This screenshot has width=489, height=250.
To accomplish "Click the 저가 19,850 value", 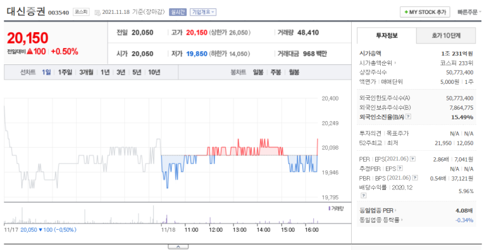I will (x=197, y=54).
